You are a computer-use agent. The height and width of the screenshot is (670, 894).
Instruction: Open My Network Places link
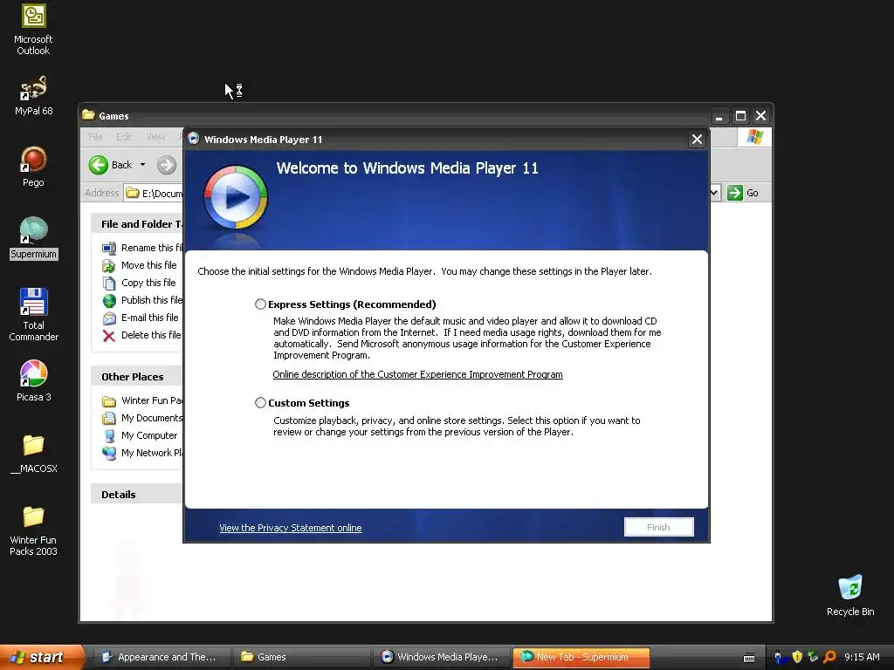142,453
